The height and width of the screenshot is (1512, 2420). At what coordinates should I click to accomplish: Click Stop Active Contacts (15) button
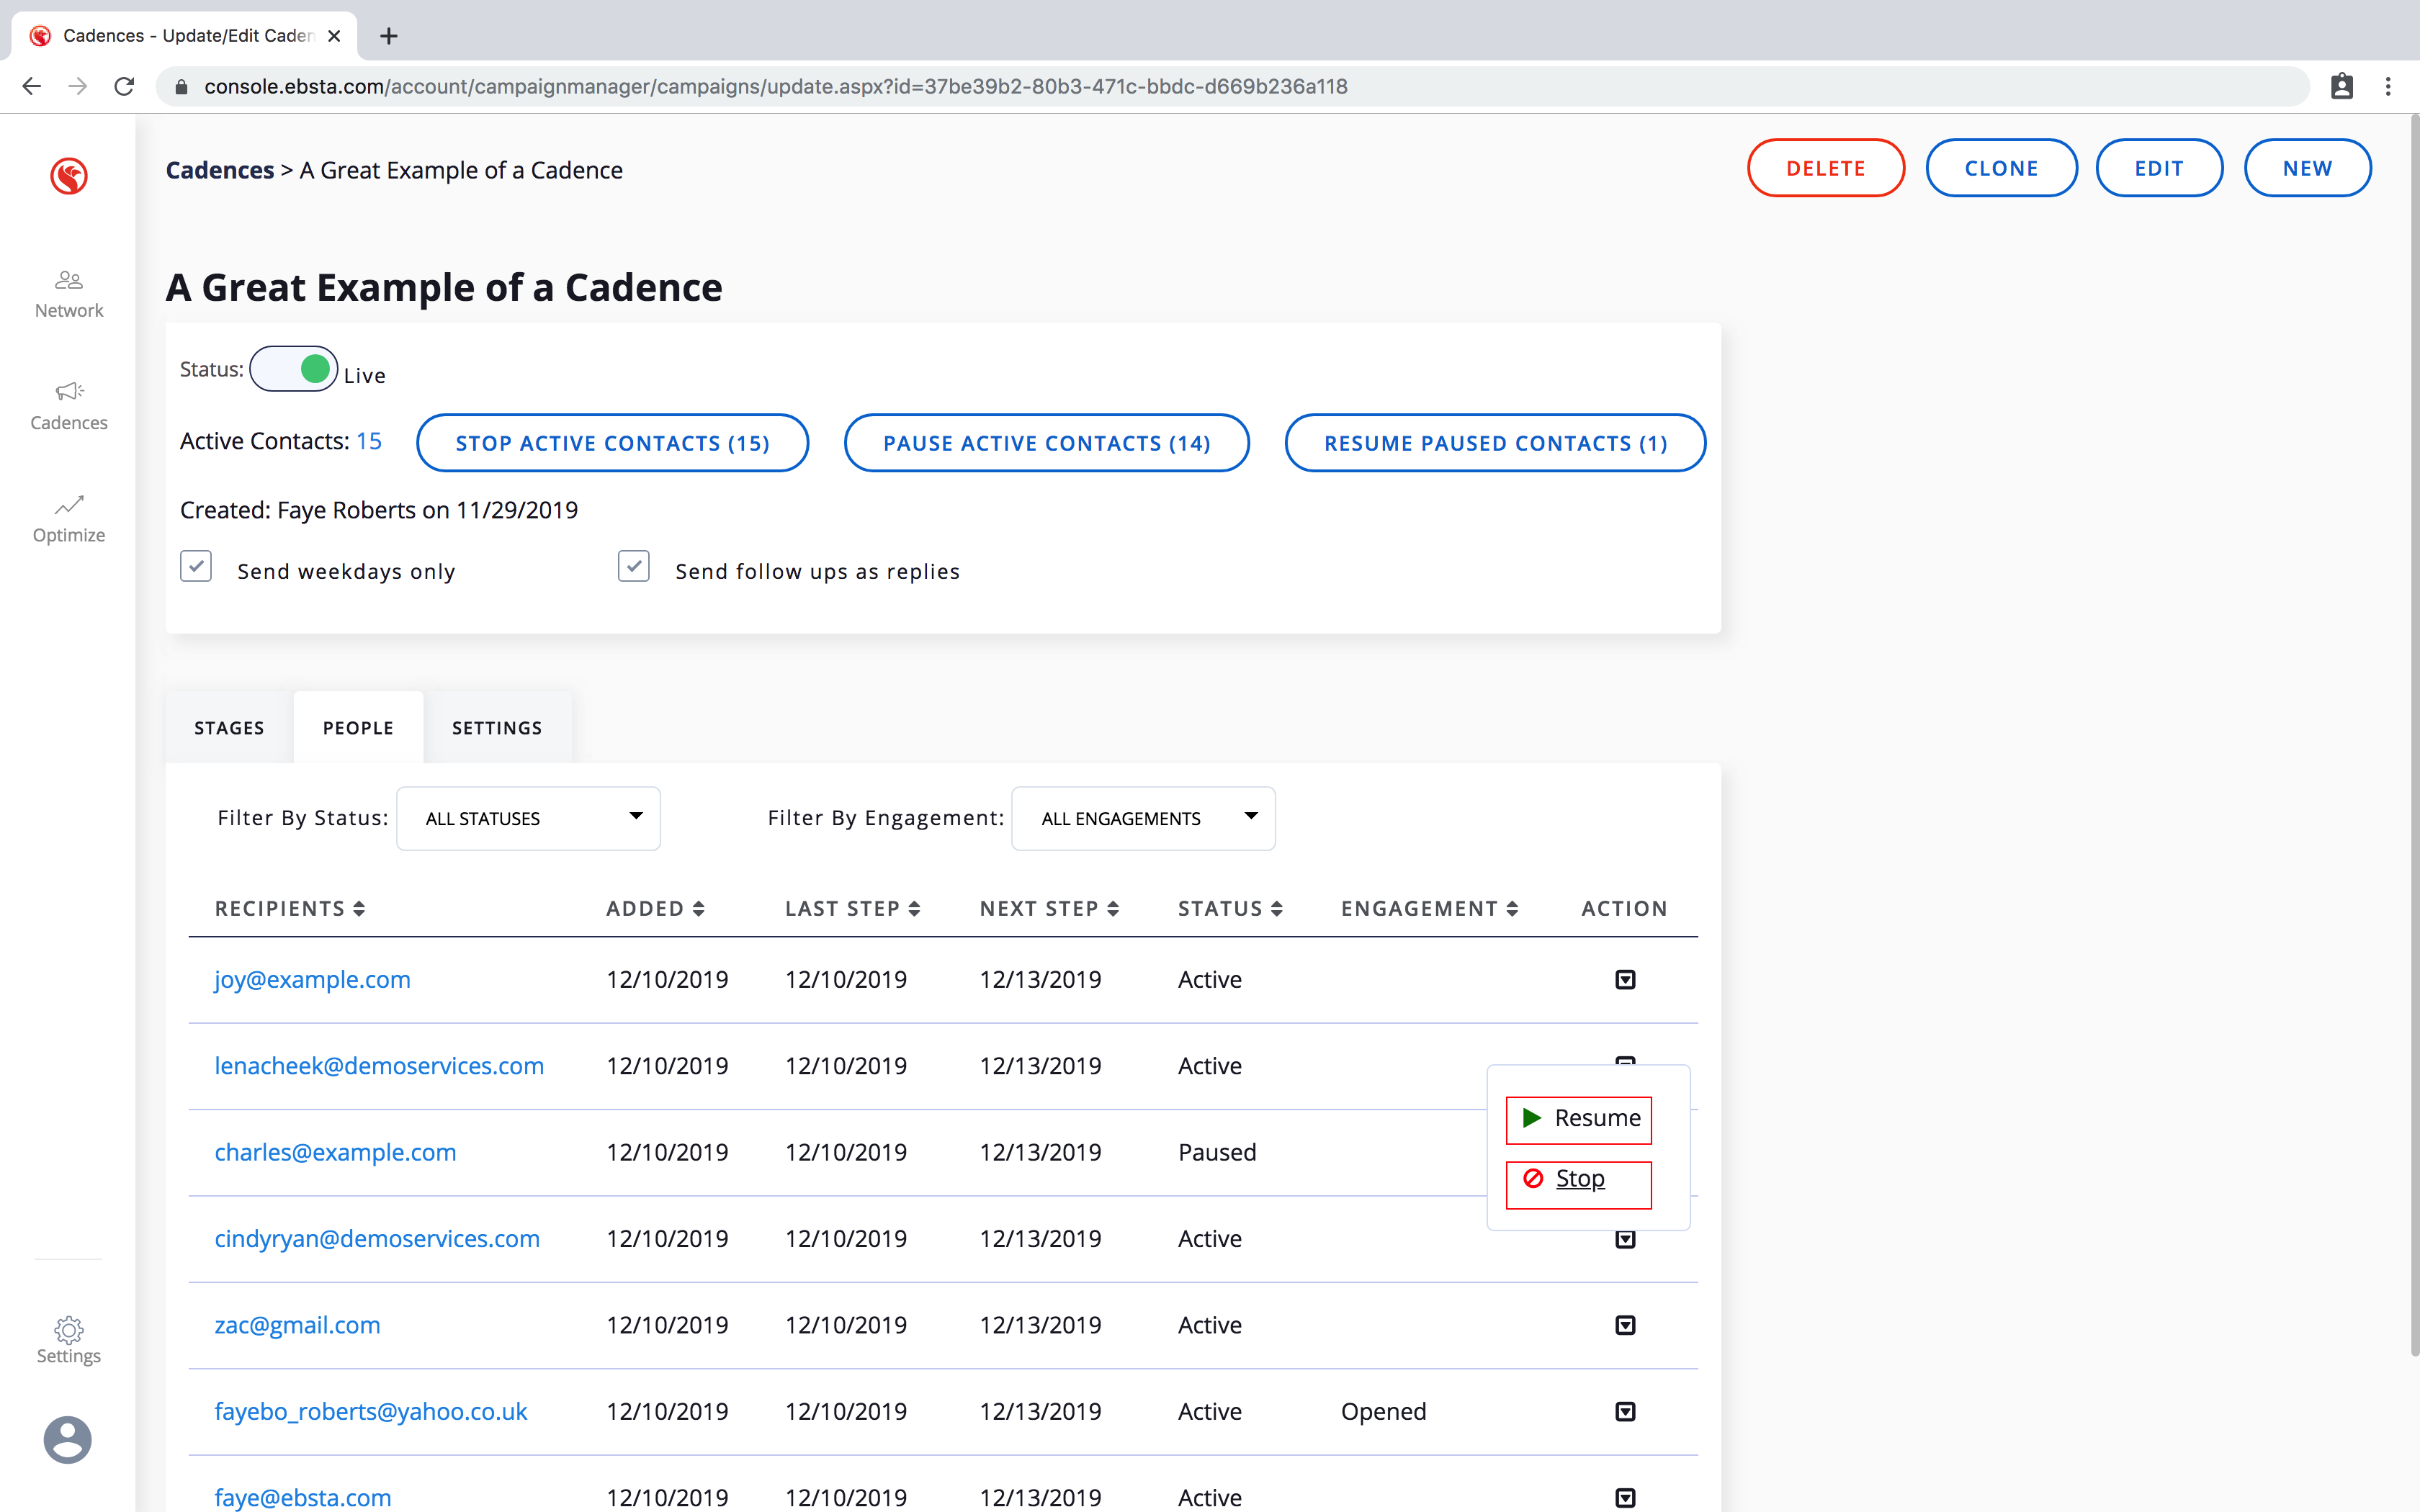point(612,443)
